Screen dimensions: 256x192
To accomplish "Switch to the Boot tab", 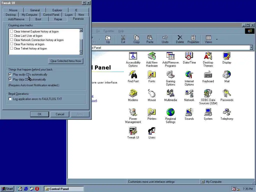I will tap(38, 19).
